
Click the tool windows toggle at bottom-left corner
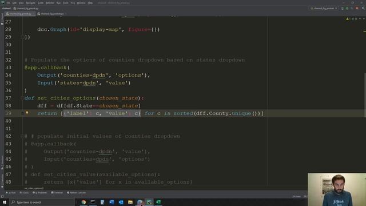[2, 197]
